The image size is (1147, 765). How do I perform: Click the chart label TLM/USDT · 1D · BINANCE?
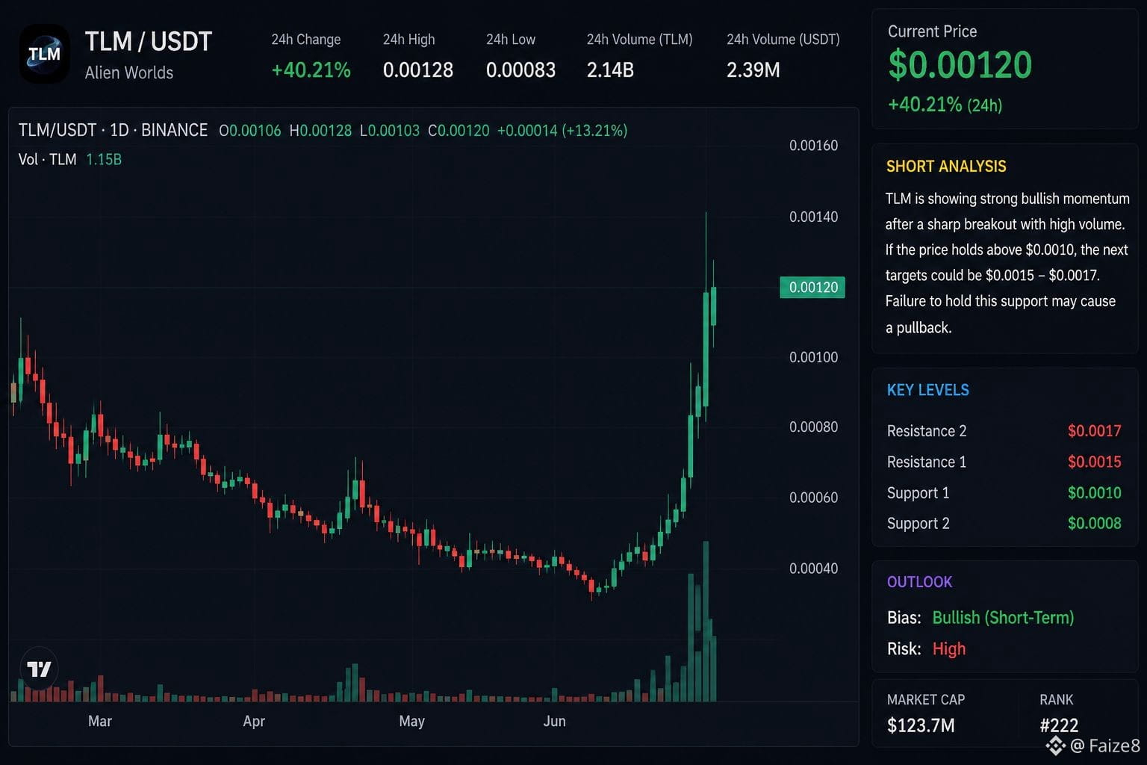[113, 130]
